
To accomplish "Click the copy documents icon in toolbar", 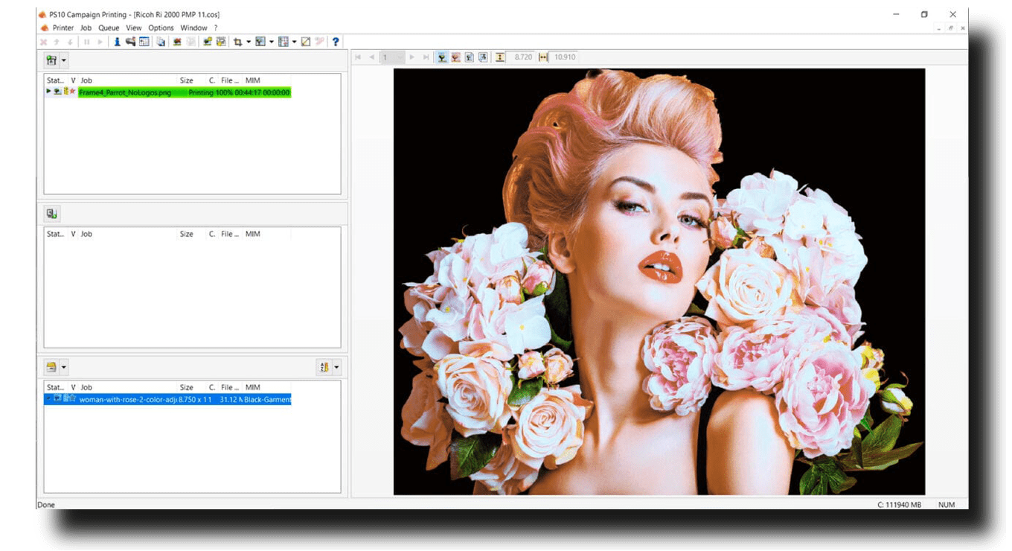I will 161,42.
